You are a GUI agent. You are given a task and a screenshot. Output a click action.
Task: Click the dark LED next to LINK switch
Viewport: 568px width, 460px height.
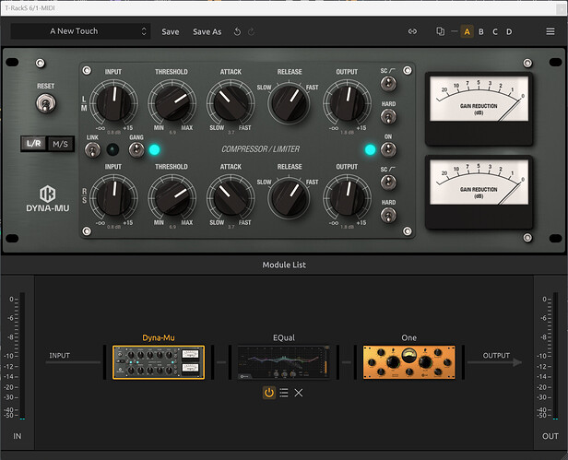pyautogui.click(x=112, y=149)
